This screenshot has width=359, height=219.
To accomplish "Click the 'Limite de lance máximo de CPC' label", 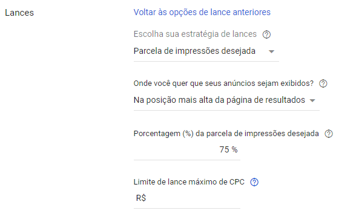I will (189, 182).
